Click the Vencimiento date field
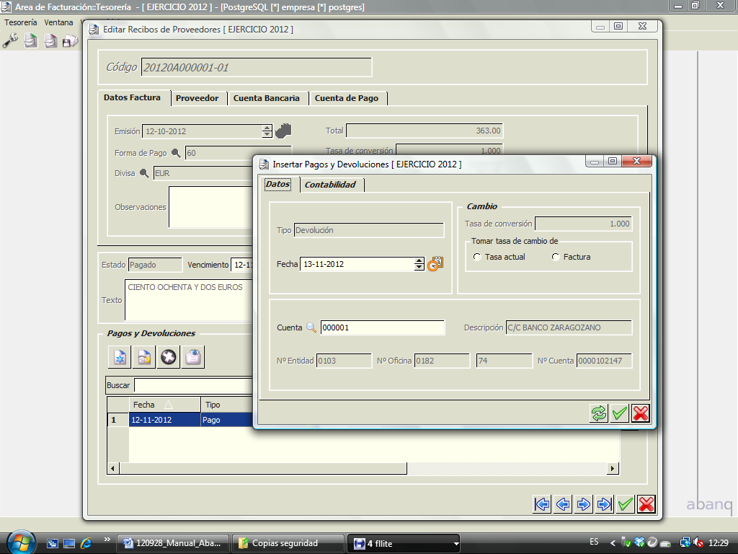738x554 pixels. point(242,265)
